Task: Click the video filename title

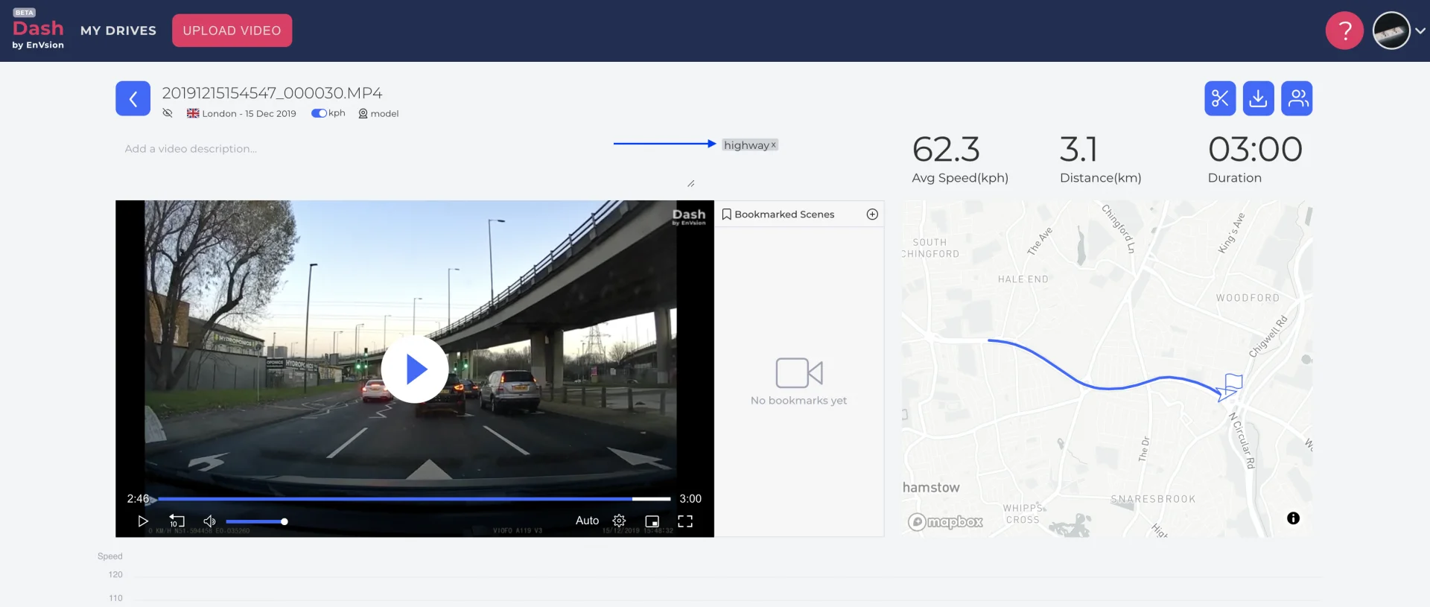Action: (272, 93)
